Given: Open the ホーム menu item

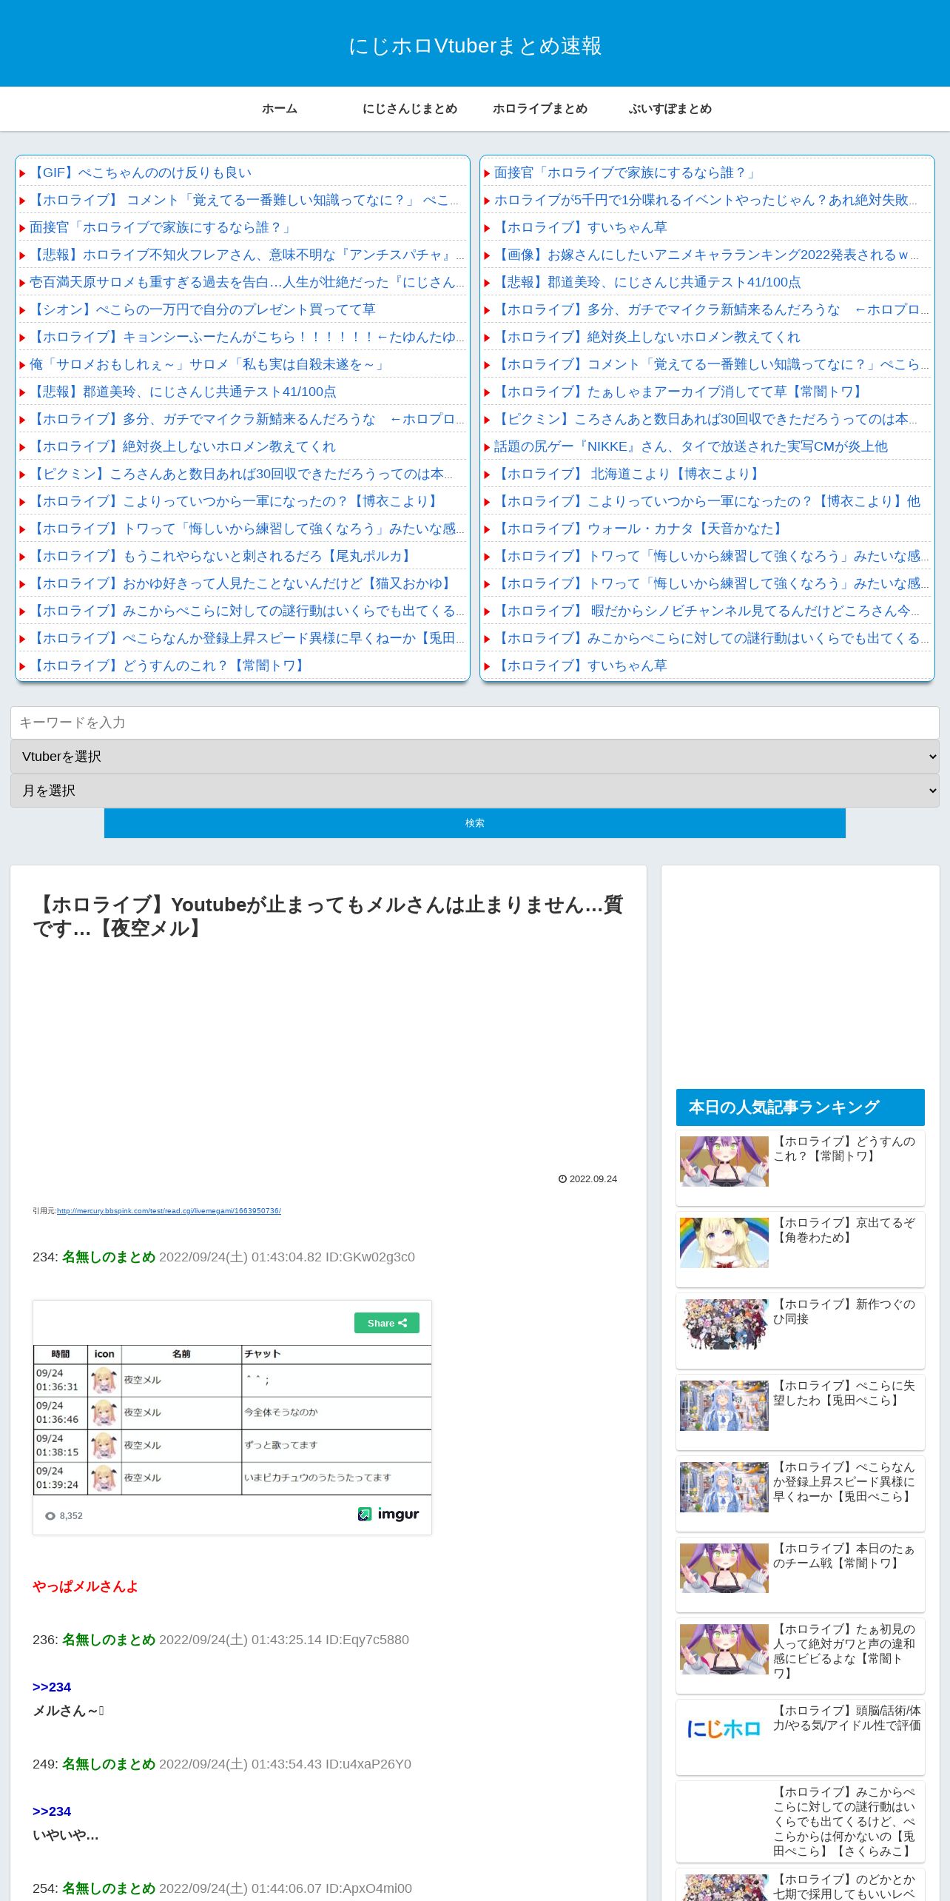Looking at the screenshot, I should coord(279,109).
